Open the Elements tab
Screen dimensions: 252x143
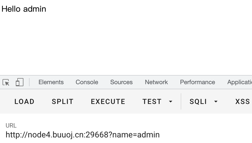pyautogui.click(x=51, y=82)
